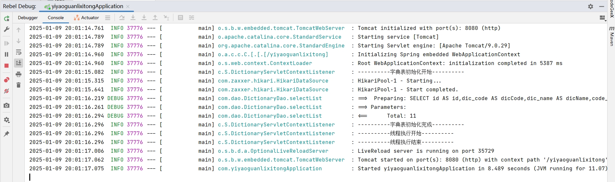Open the Maven tool window
This screenshot has height=182, width=615.
(x=612, y=36)
